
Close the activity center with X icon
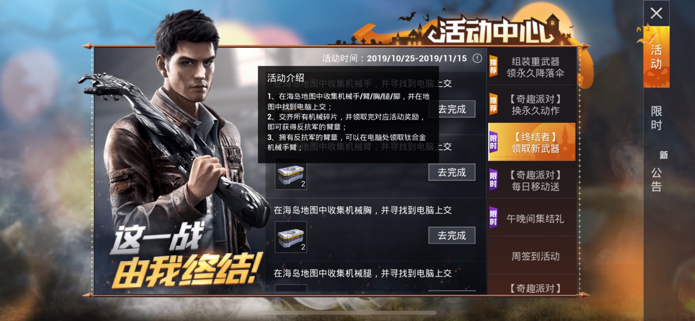point(656,13)
